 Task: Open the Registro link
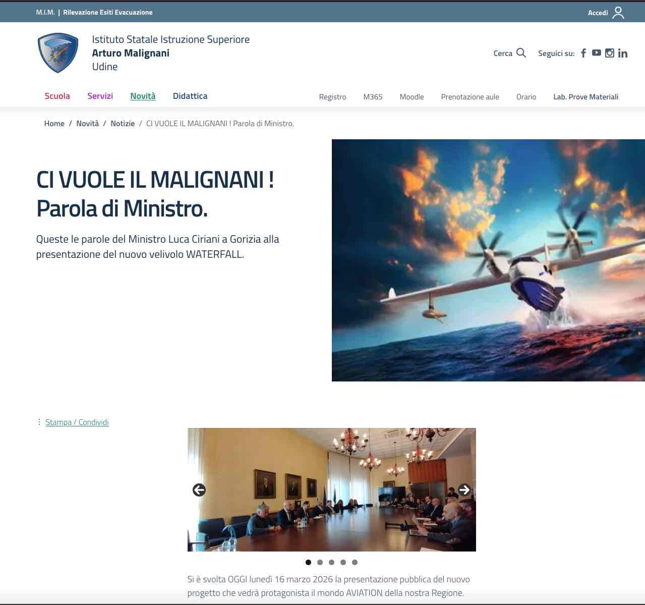pyautogui.click(x=332, y=97)
